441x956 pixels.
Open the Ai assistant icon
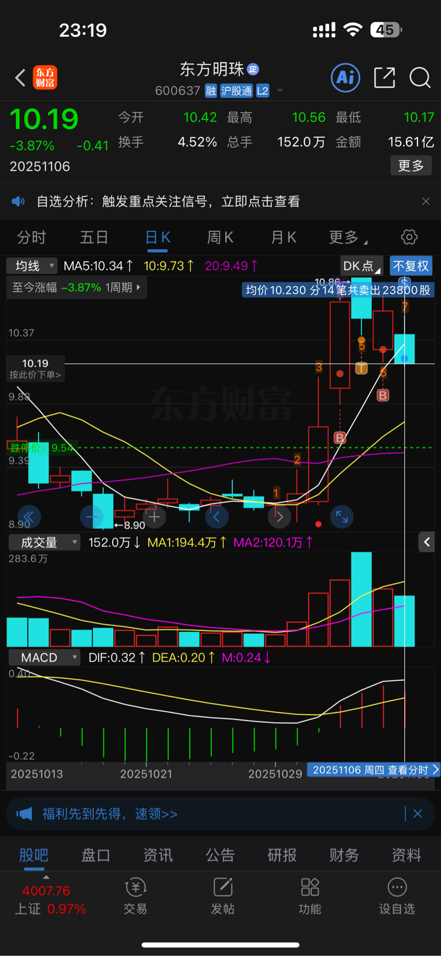[346, 78]
